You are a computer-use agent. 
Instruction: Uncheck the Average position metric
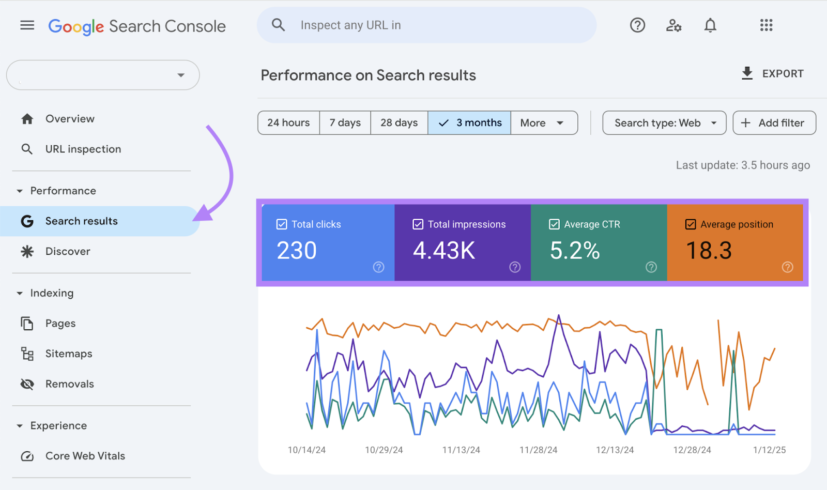click(690, 224)
